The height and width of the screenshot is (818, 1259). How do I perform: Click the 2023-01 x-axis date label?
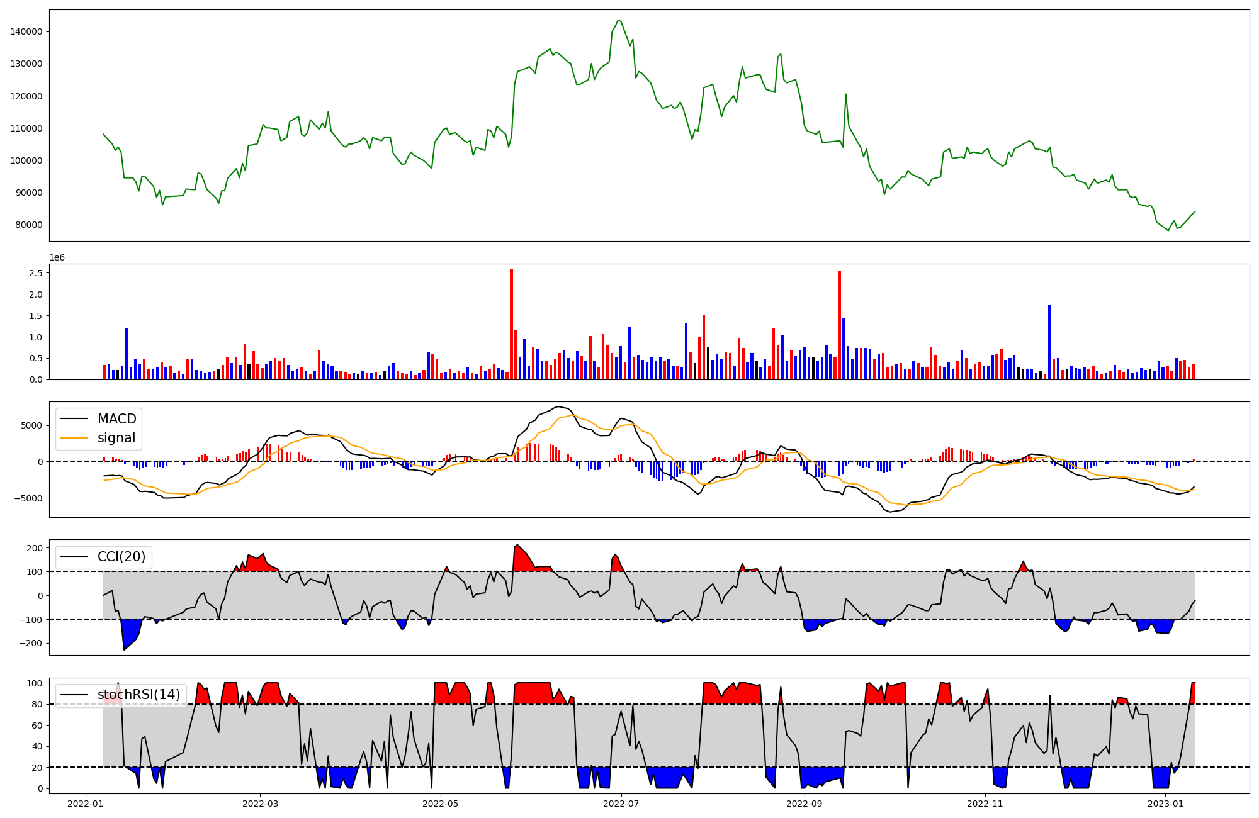[1165, 804]
